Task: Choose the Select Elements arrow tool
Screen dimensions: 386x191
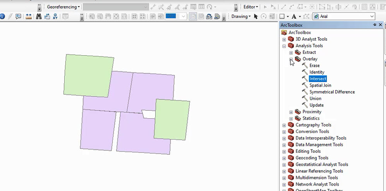Action: (x=256, y=16)
